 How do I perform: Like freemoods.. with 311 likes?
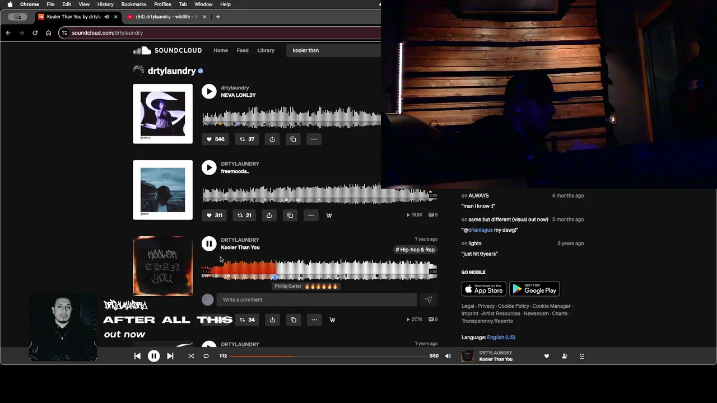[x=215, y=215]
